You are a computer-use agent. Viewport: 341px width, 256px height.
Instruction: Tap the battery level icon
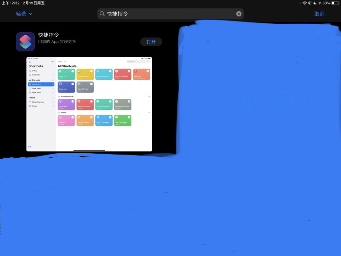(335, 3)
